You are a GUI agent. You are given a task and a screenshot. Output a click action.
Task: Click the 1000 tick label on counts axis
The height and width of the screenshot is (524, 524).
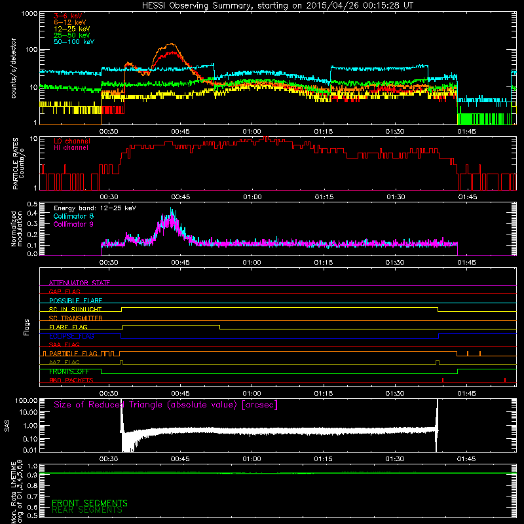[29, 14]
